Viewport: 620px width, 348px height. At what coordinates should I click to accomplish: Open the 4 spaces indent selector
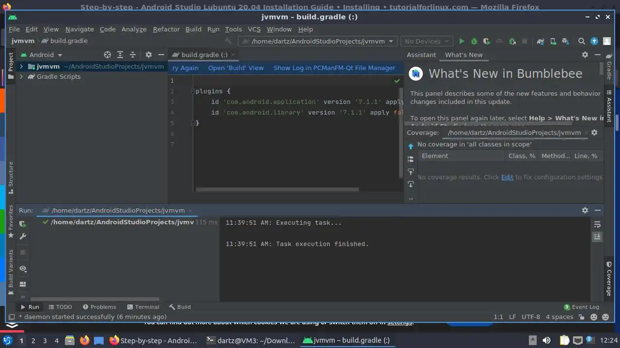tap(559, 317)
